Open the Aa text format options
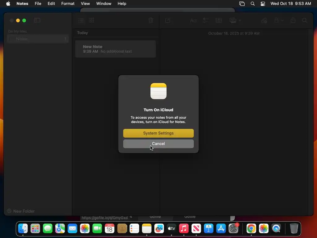The height and width of the screenshot is (238, 317). click(x=193, y=20)
